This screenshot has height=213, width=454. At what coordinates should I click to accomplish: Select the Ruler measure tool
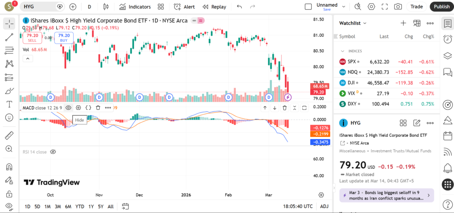point(9,136)
